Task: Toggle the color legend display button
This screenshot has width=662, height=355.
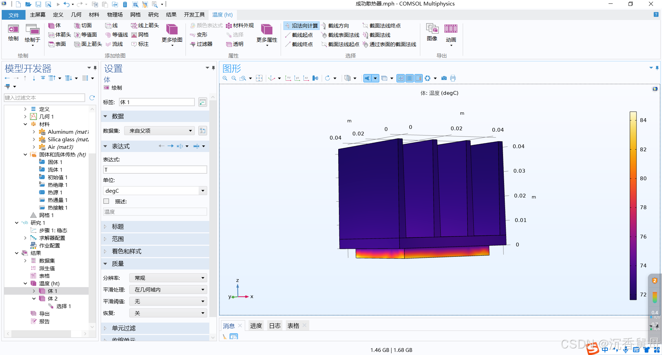Action: [419, 78]
